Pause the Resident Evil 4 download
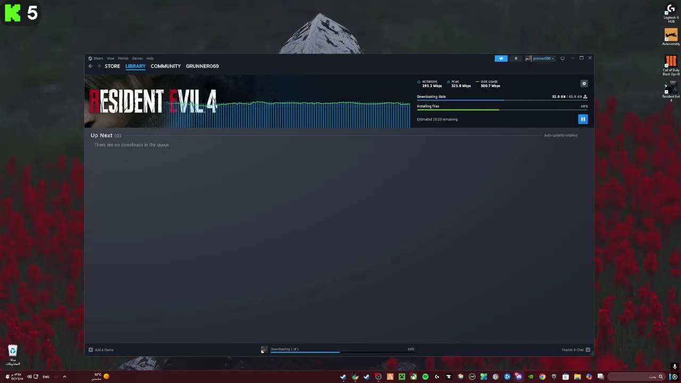The width and height of the screenshot is (681, 383). [x=583, y=119]
